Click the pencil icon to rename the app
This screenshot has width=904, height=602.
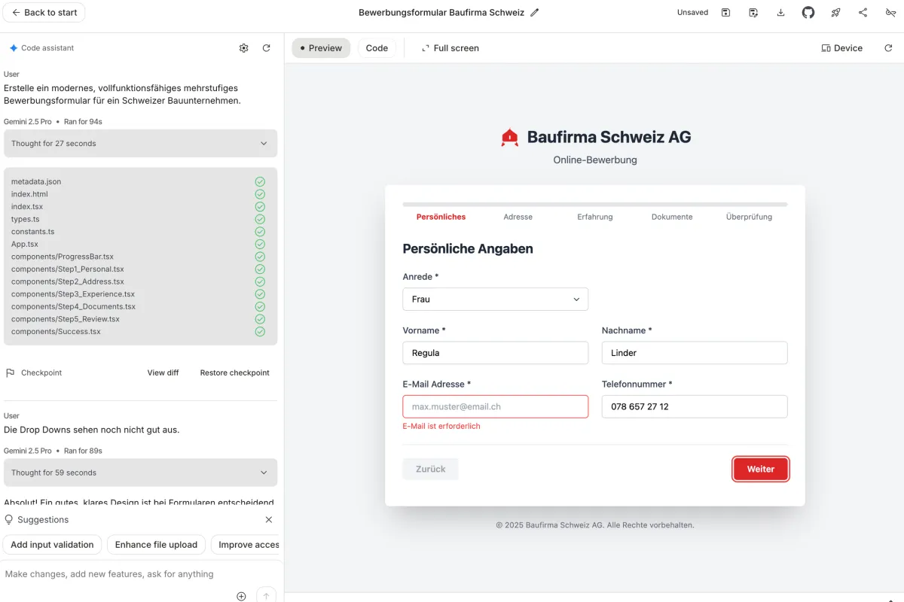535,12
